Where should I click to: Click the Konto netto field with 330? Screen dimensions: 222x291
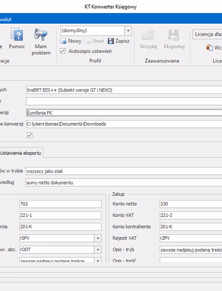tap(190, 204)
